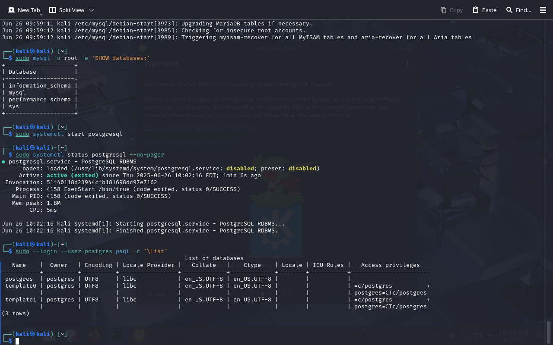Click the 'CPU: 5ms' line
The width and height of the screenshot is (553, 345).
coord(43,210)
